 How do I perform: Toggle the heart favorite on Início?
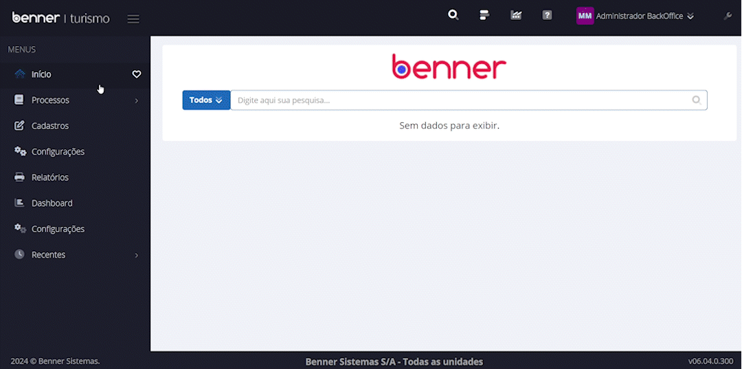(x=136, y=74)
